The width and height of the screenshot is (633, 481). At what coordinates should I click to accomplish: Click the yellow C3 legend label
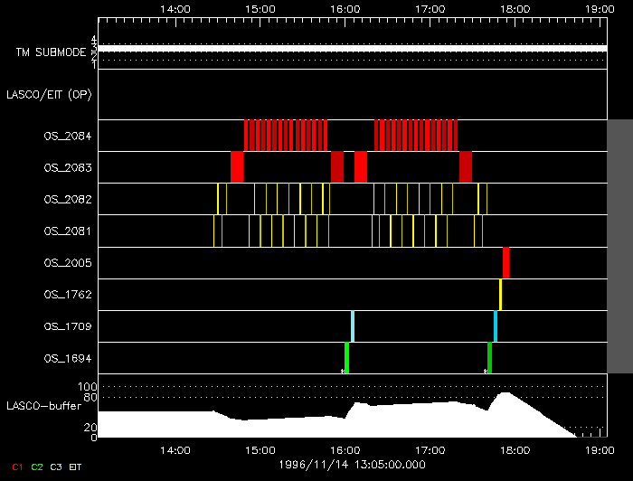coord(56,467)
